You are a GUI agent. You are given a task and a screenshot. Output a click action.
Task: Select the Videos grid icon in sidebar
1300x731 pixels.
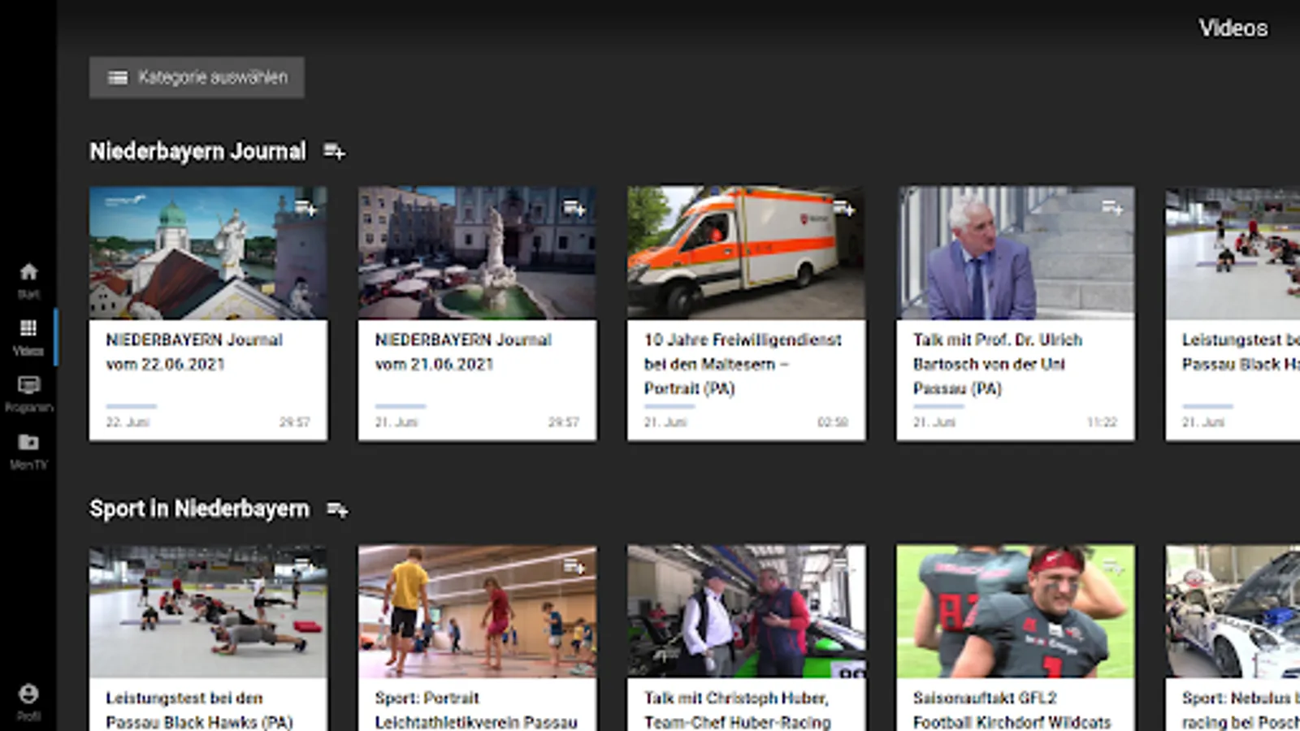pyautogui.click(x=28, y=327)
